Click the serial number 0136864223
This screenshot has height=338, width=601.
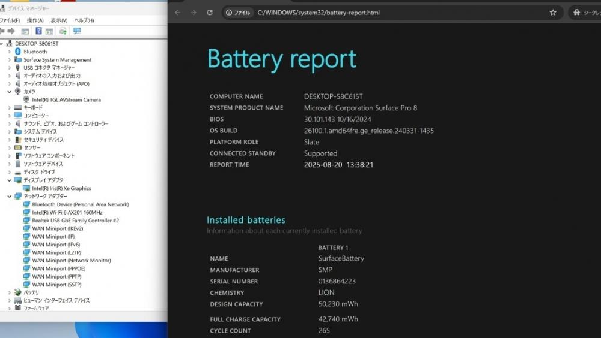[x=337, y=282]
